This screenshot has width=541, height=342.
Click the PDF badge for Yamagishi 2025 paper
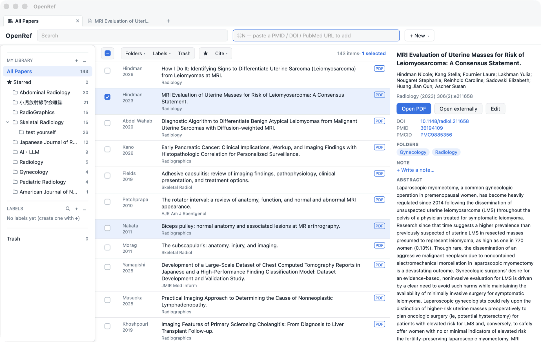click(x=380, y=265)
